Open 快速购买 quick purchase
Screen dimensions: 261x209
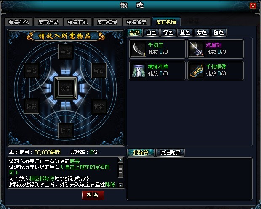[170, 153]
